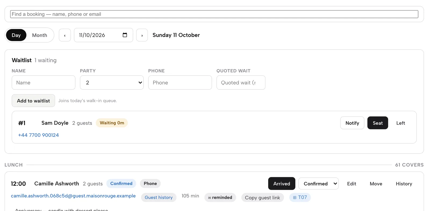The image size is (430, 211).
Task: Click the reminded badge
Action: (x=220, y=197)
